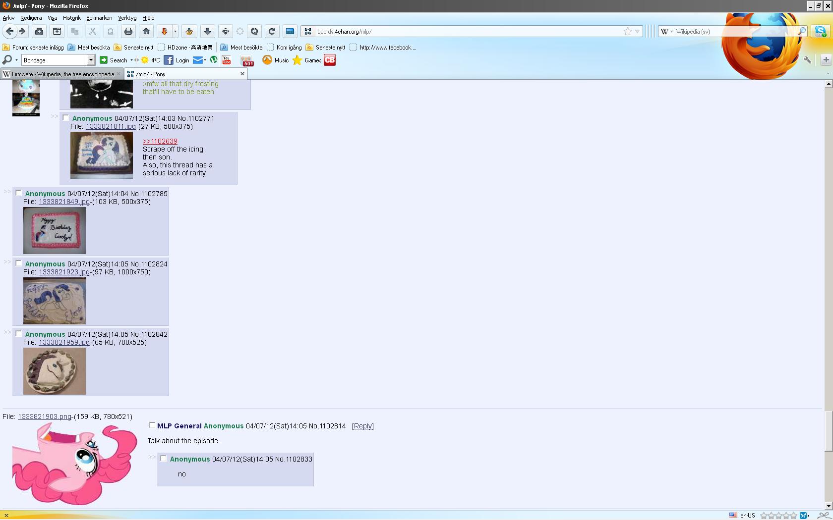833x520 pixels.
Task: Bookmark this page with the star icon
Action: pos(628,31)
